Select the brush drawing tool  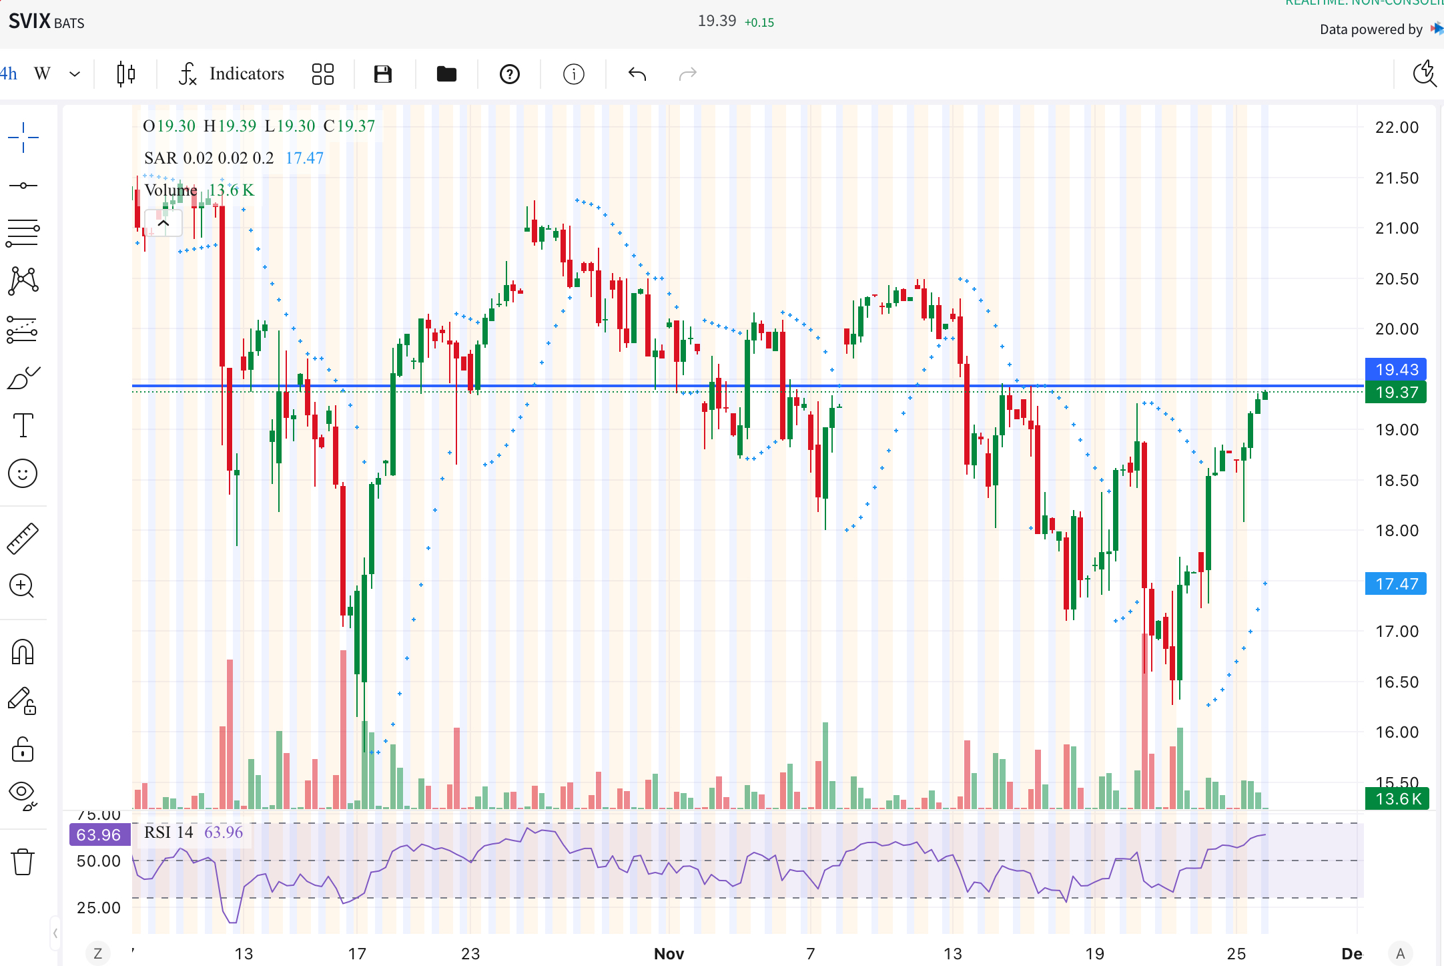click(23, 378)
